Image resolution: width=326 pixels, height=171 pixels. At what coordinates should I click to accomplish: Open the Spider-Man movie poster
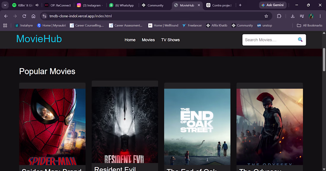[x=52, y=127]
